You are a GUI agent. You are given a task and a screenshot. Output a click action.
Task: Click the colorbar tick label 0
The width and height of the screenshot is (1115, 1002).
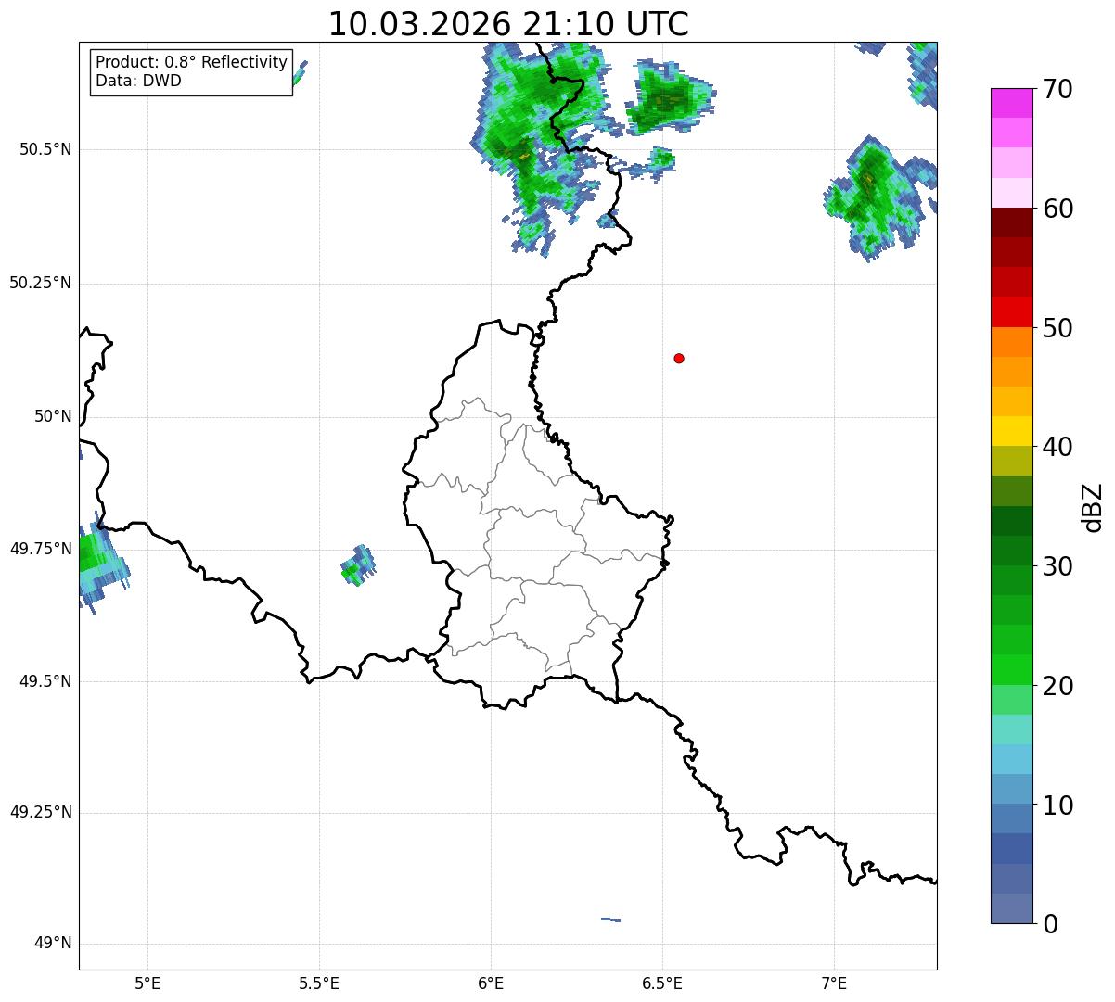coord(1050,924)
